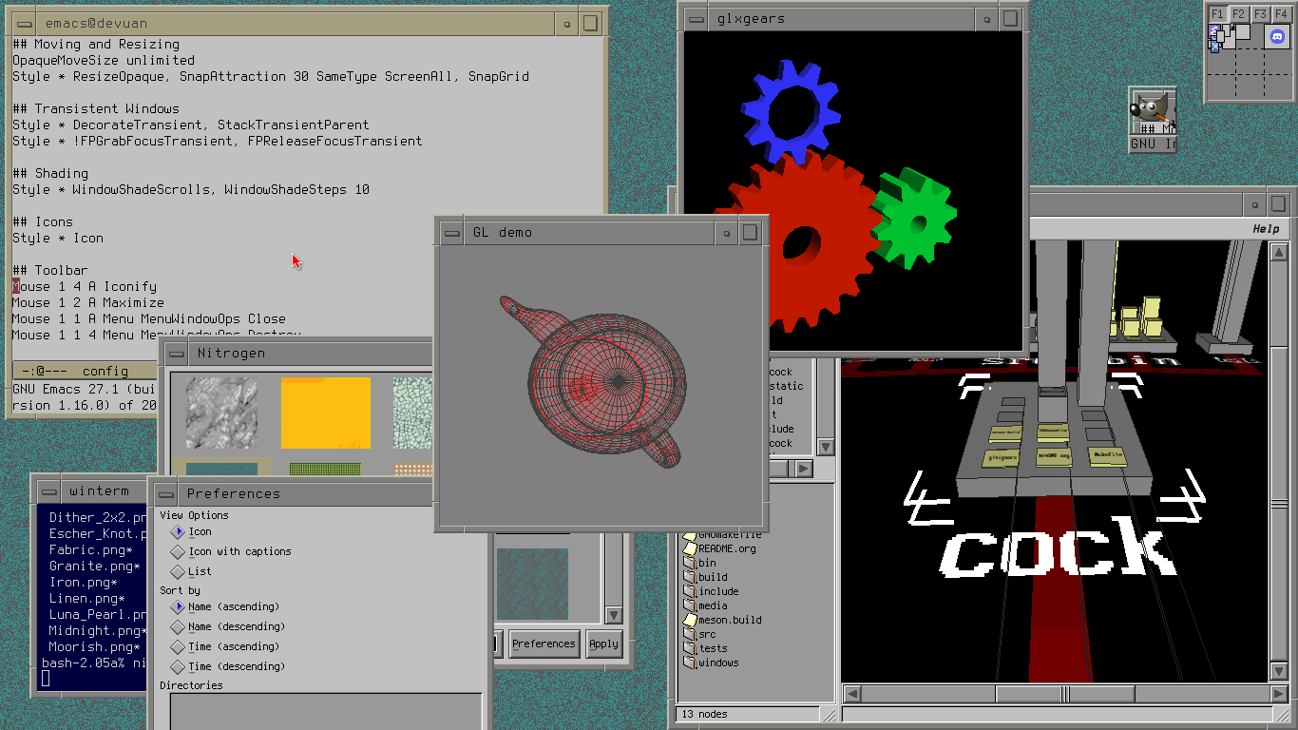The height and width of the screenshot is (730, 1298).
Task: Click 3D view scroll-left arrow
Action: [852, 694]
